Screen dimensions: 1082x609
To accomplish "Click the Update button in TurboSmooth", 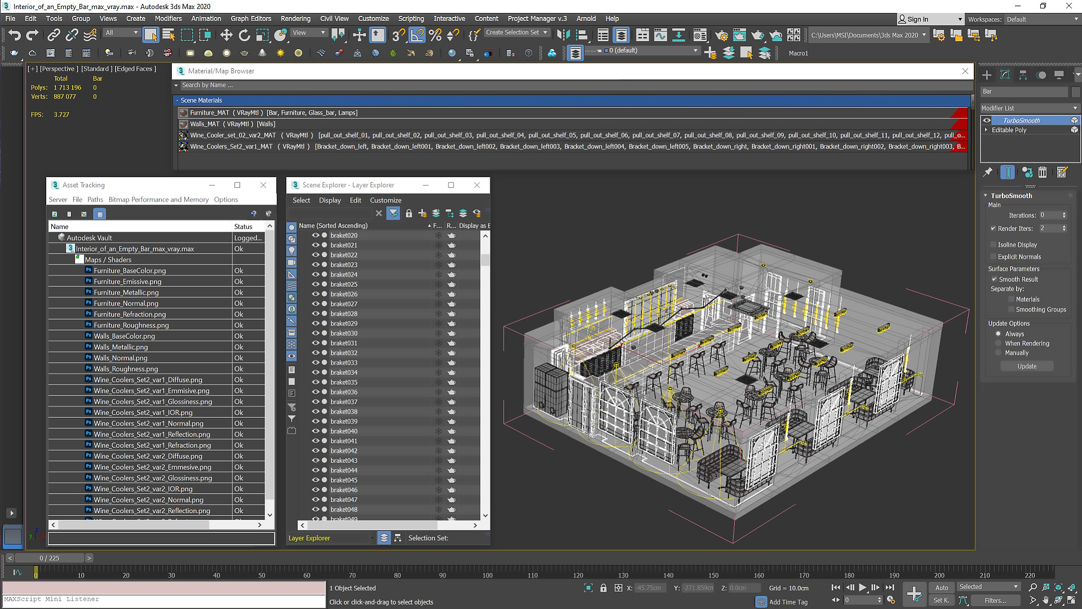I will [x=1027, y=367].
